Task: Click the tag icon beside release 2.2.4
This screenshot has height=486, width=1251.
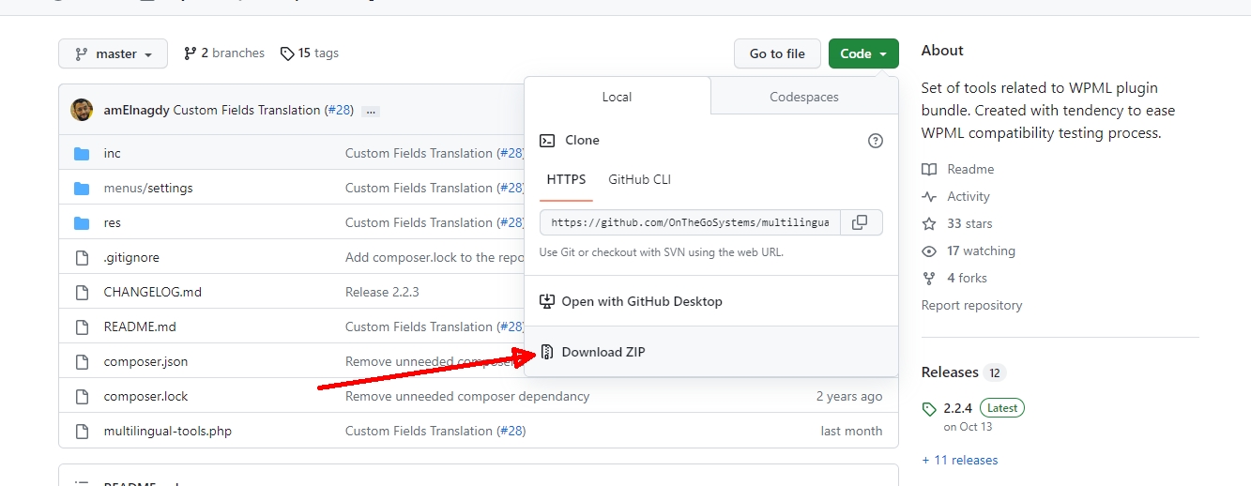Action: tap(929, 409)
